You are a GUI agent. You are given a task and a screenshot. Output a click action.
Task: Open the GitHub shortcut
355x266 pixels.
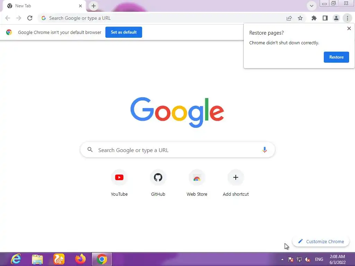tap(158, 183)
